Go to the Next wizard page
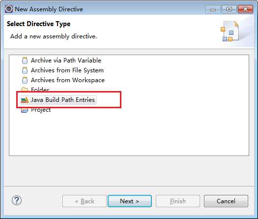 130,201
